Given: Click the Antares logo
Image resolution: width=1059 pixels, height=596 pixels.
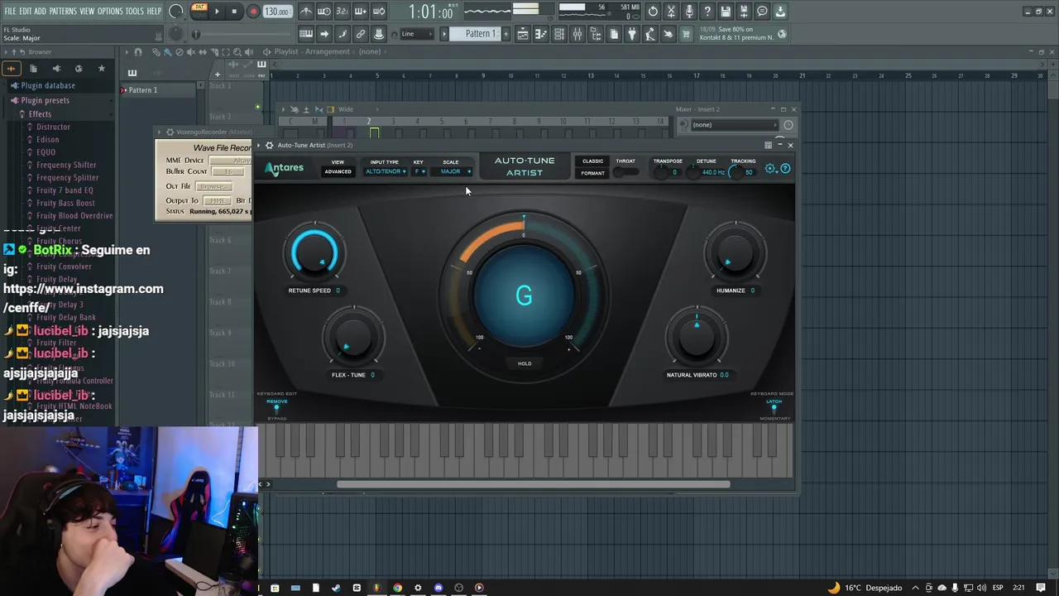Looking at the screenshot, I should [x=285, y=168].
